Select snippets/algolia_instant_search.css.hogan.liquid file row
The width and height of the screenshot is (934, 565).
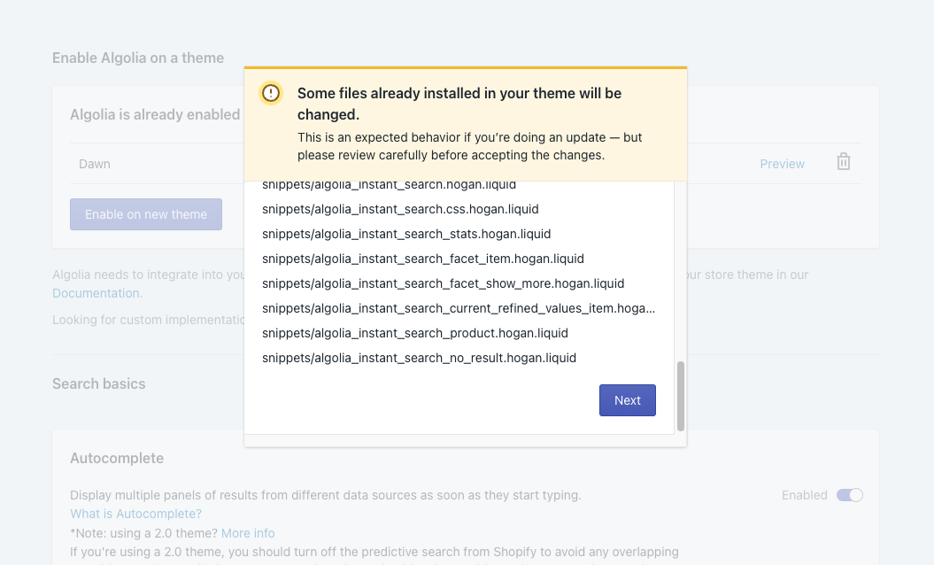pyautogui.click(x=400, y=209)
